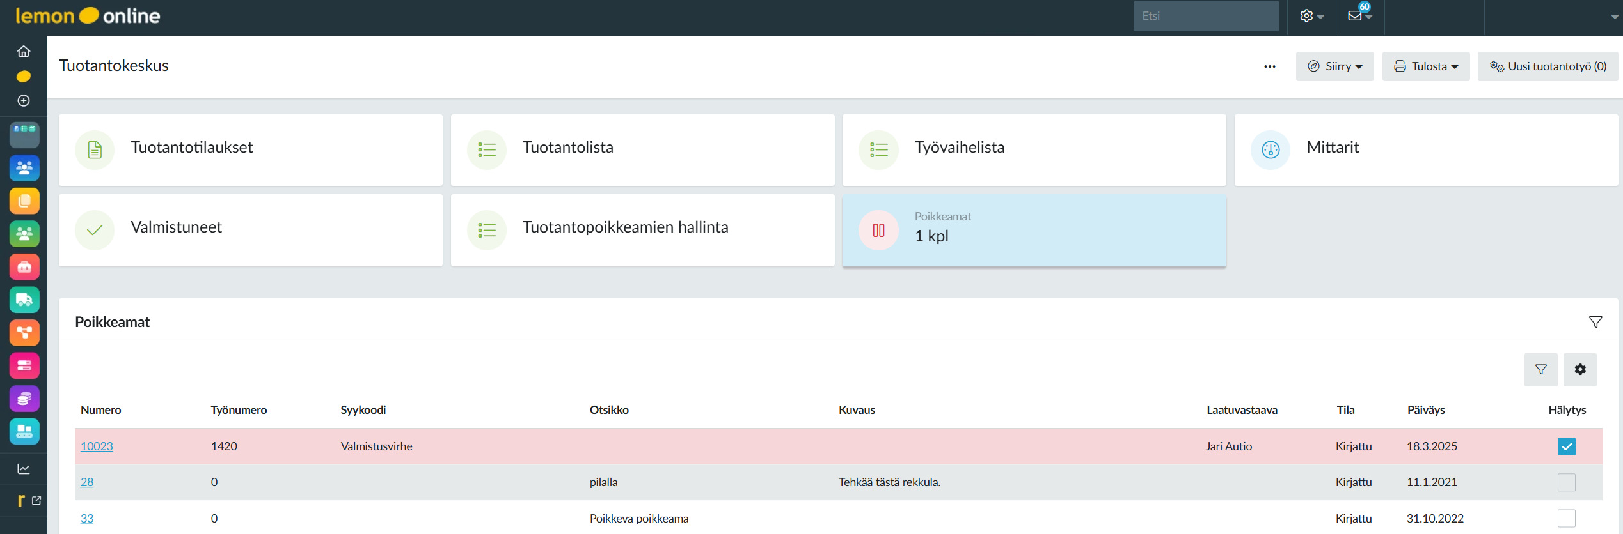The image size is (1623, 534).
Task: Click the Etsi search field
Action: 1205,16
